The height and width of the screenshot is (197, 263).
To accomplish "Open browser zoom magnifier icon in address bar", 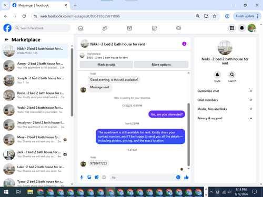I will pyautogui.click(x=198, y=16).
